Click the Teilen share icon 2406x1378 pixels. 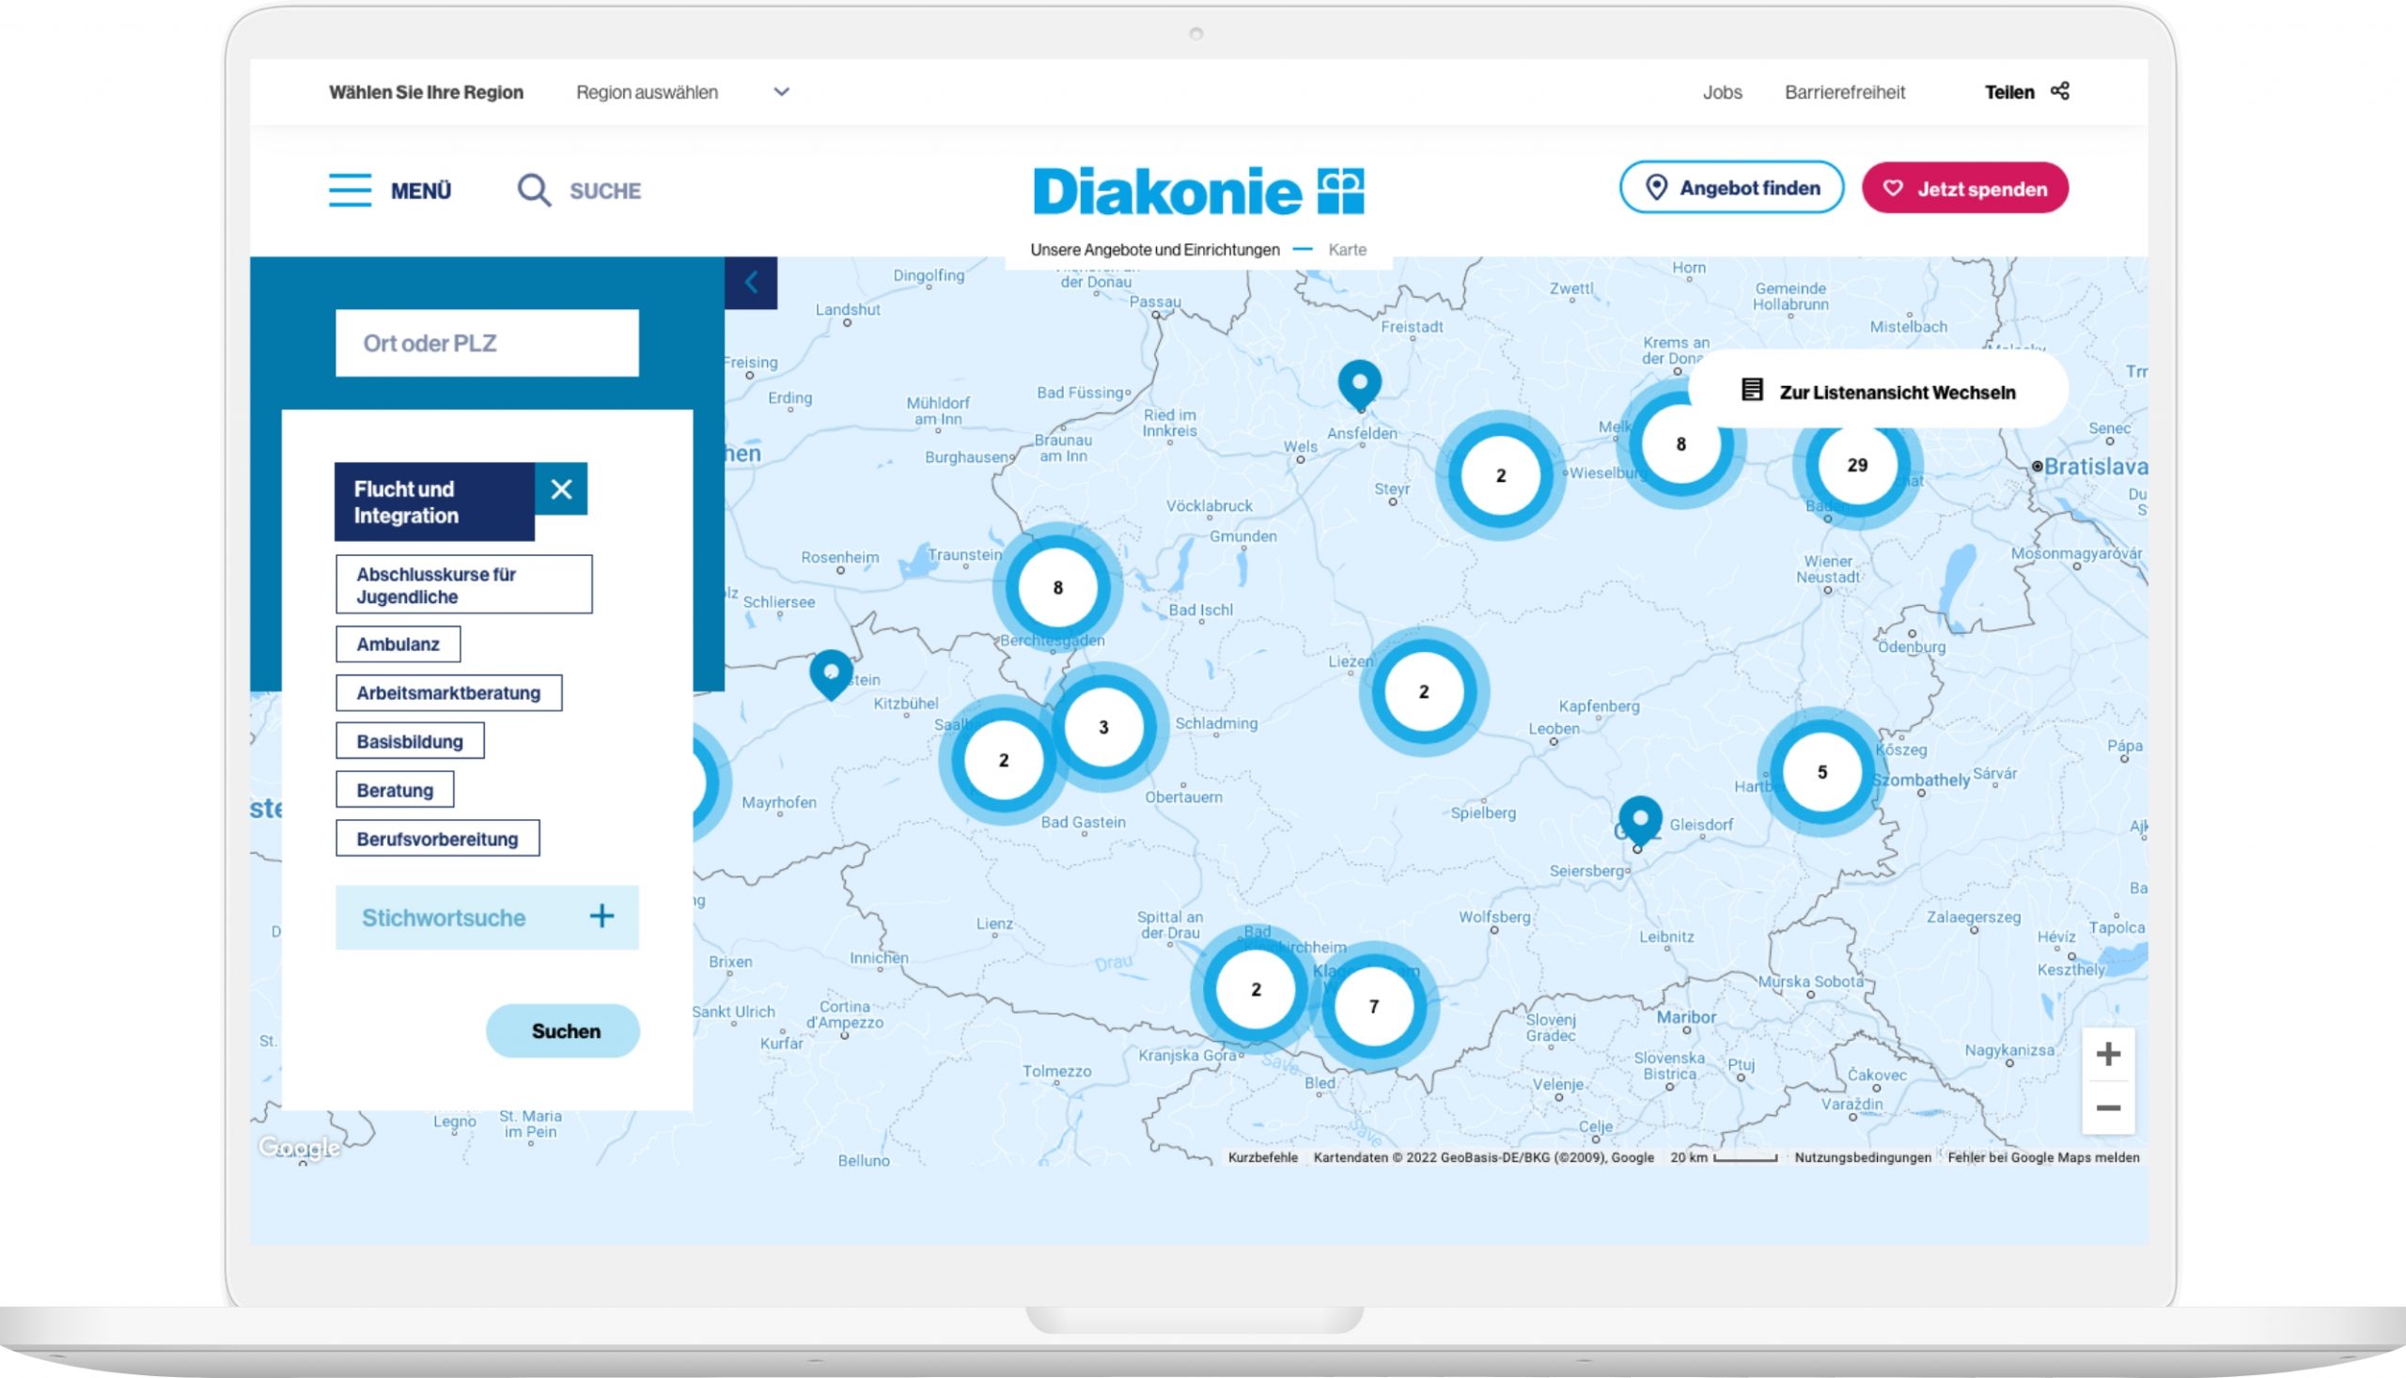(2059, 91)
